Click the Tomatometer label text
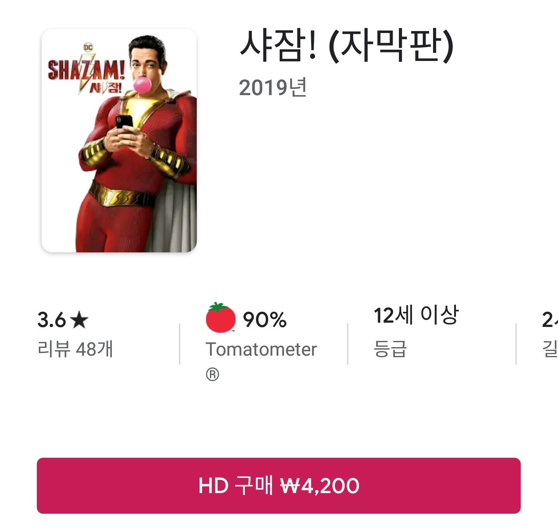The width and height of the screenshot is (558, 530). (x=261, y=349)
